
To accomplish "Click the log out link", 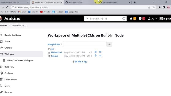I will [165, 19].
